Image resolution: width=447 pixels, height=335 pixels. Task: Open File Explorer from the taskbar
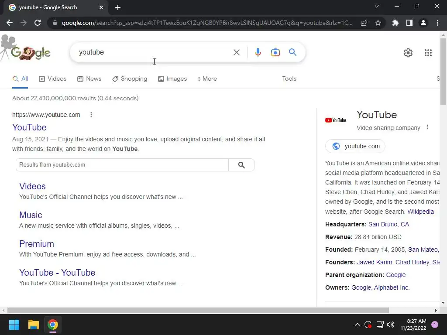33,325
